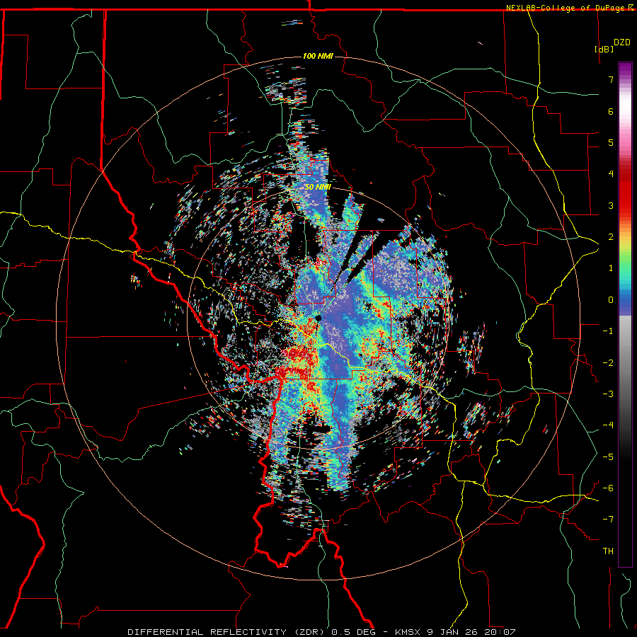Click the DZD legend title
Screen dimensions: 637x637
(x=621, y=42)
